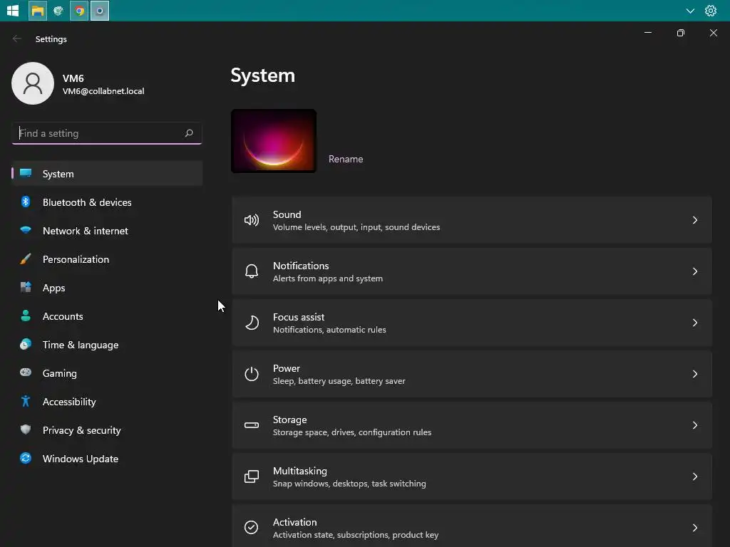This screenshot has width=730, height=547.
Task: Click the Privacy & security shield icon
Action: (26, 429)
